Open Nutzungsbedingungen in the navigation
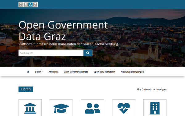 132,72
